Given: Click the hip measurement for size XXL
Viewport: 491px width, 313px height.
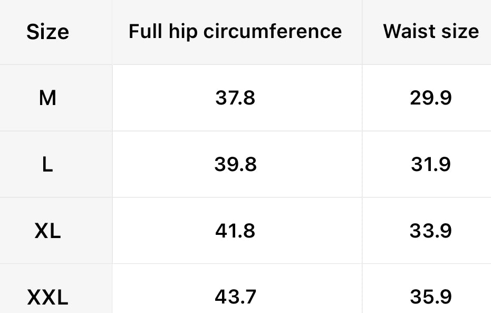Looking at the screenshot, I should [235, 297].
